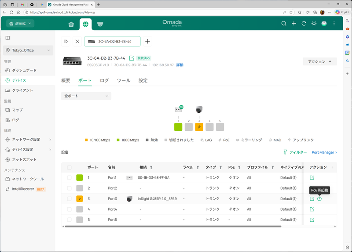352x252 pixels.
Task: Click green port 1 square in diagram
Action: (x=178, y=127)
